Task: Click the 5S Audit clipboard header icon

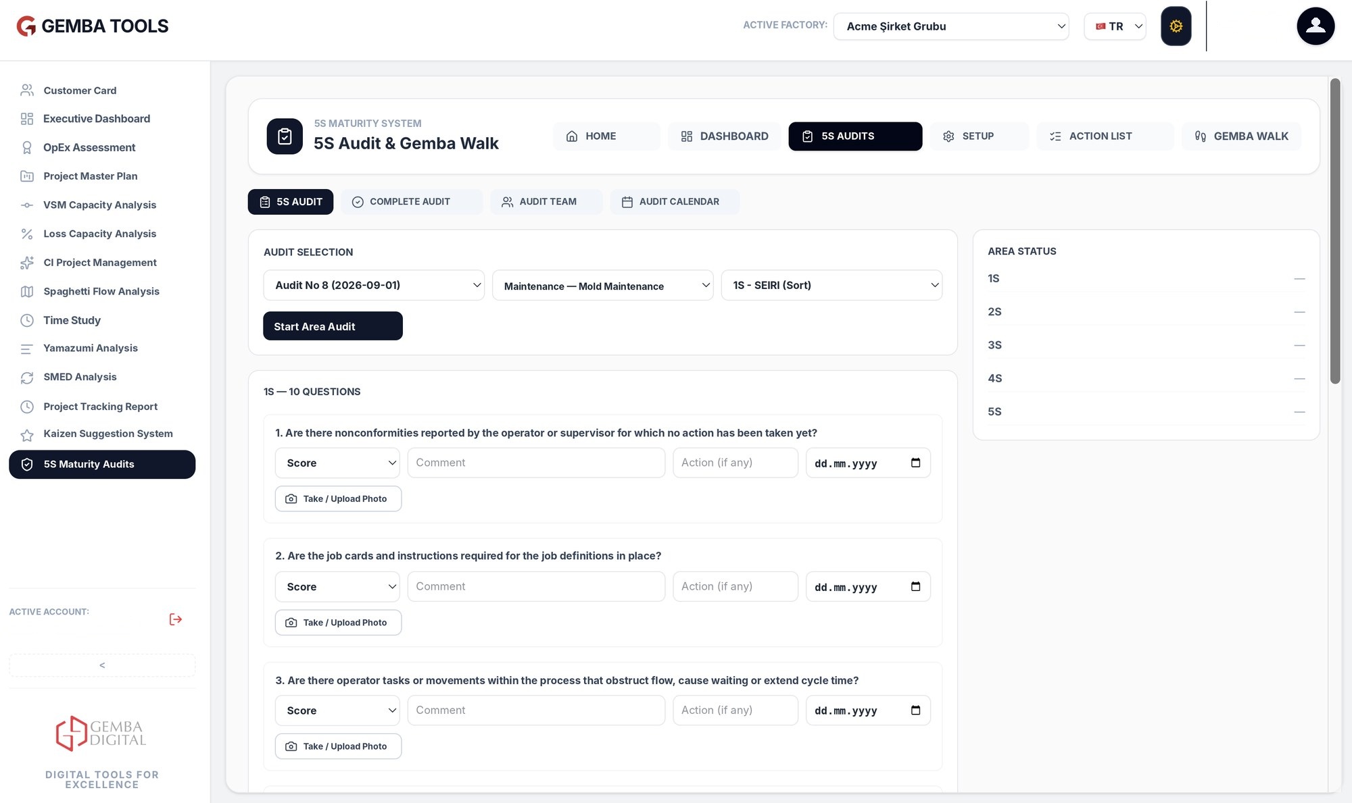Action: pos(285,136)
